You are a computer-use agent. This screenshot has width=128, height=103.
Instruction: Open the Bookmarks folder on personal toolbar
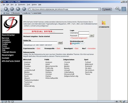16,13
